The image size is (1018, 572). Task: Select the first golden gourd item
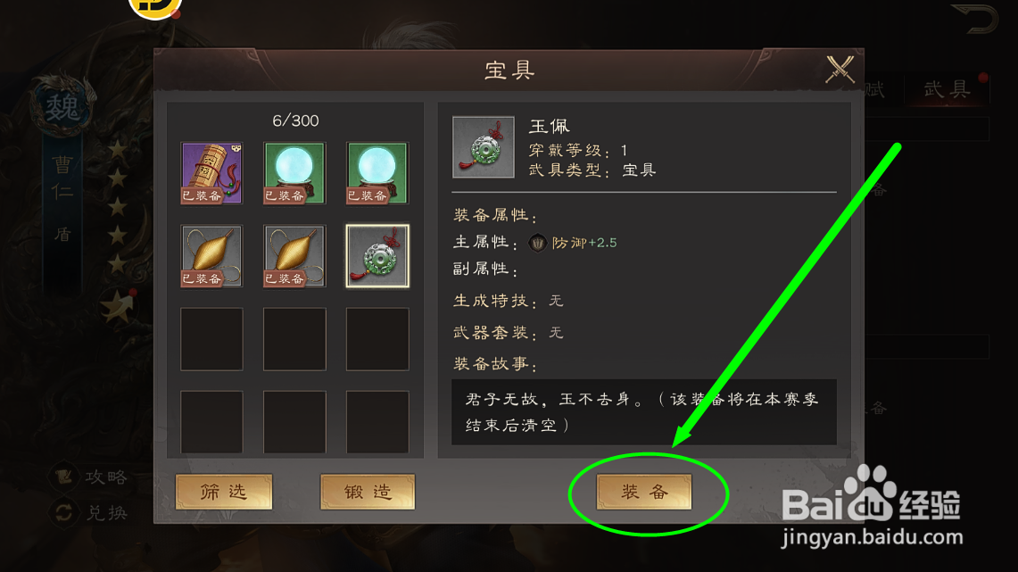click(x=211, y=256)
